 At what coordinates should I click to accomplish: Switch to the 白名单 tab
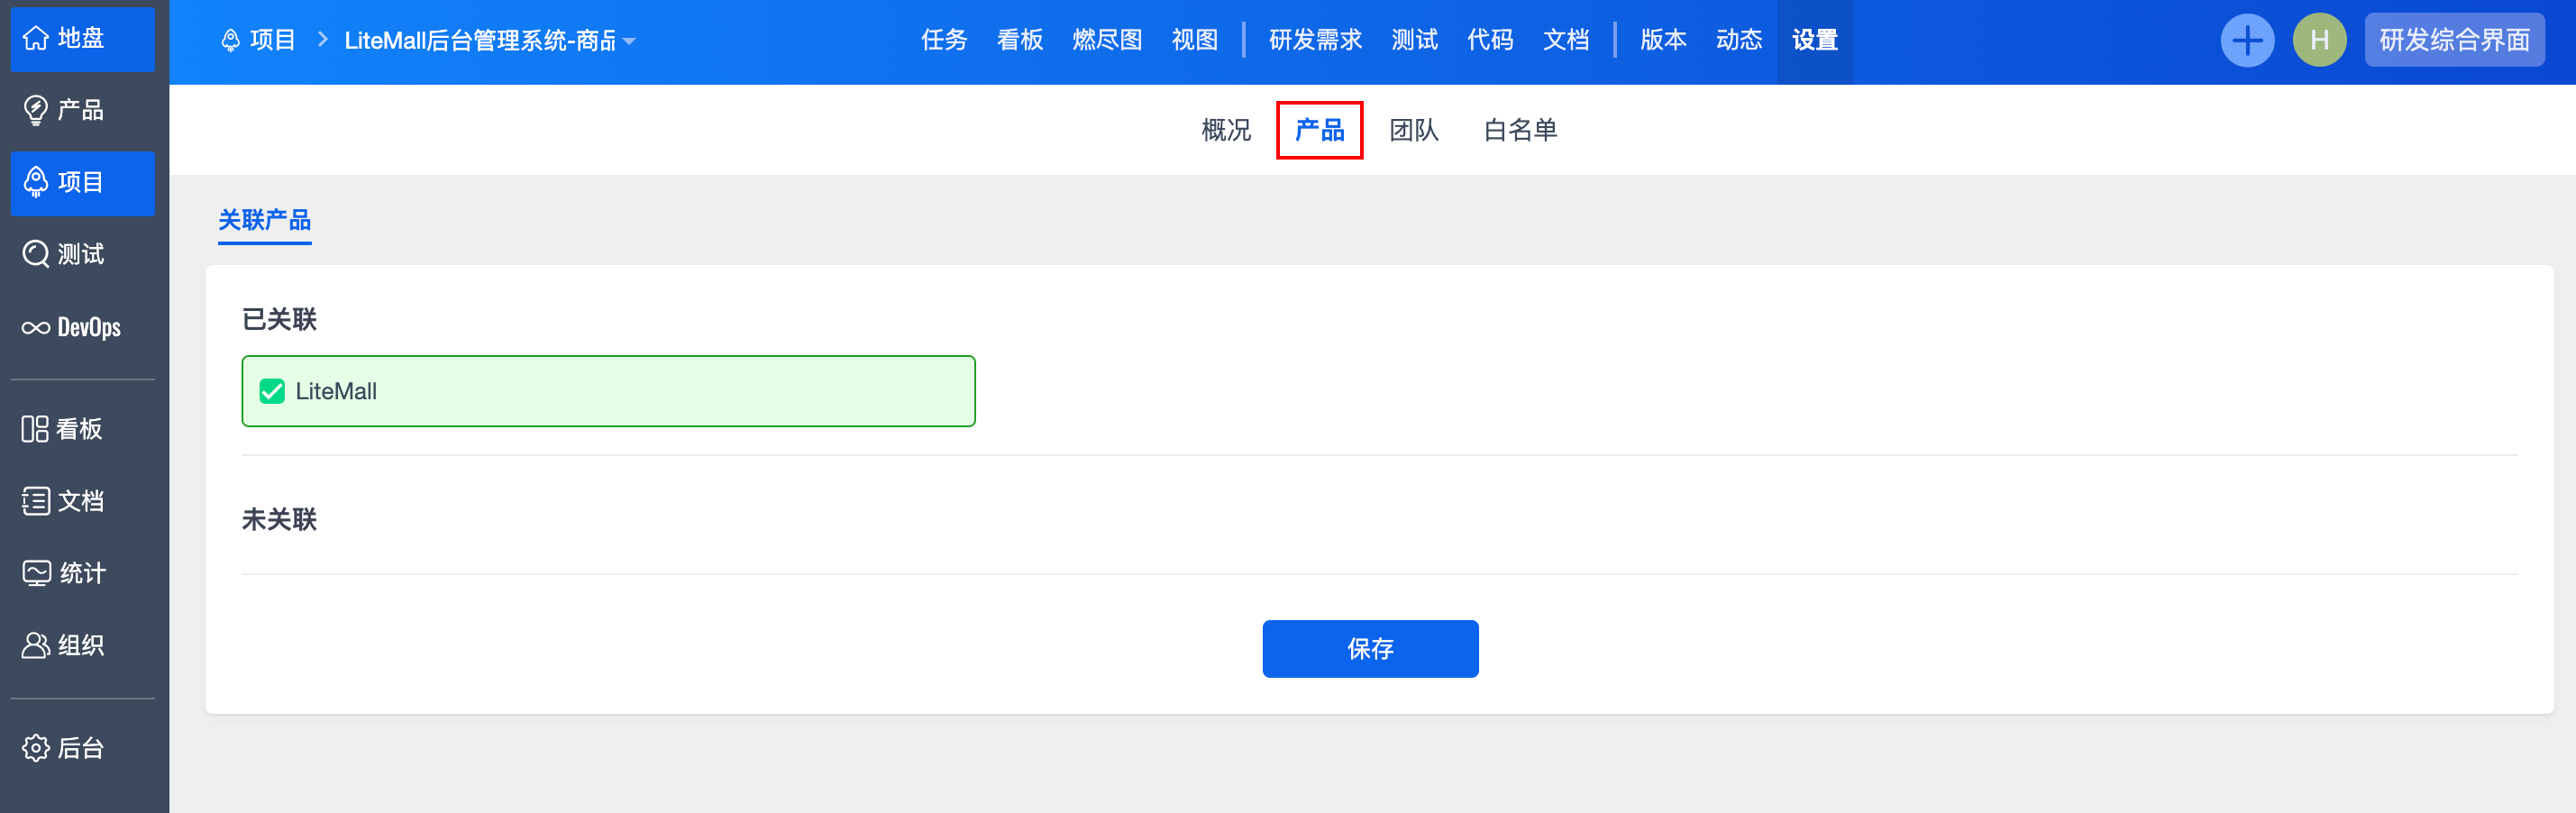point(1520,130)
